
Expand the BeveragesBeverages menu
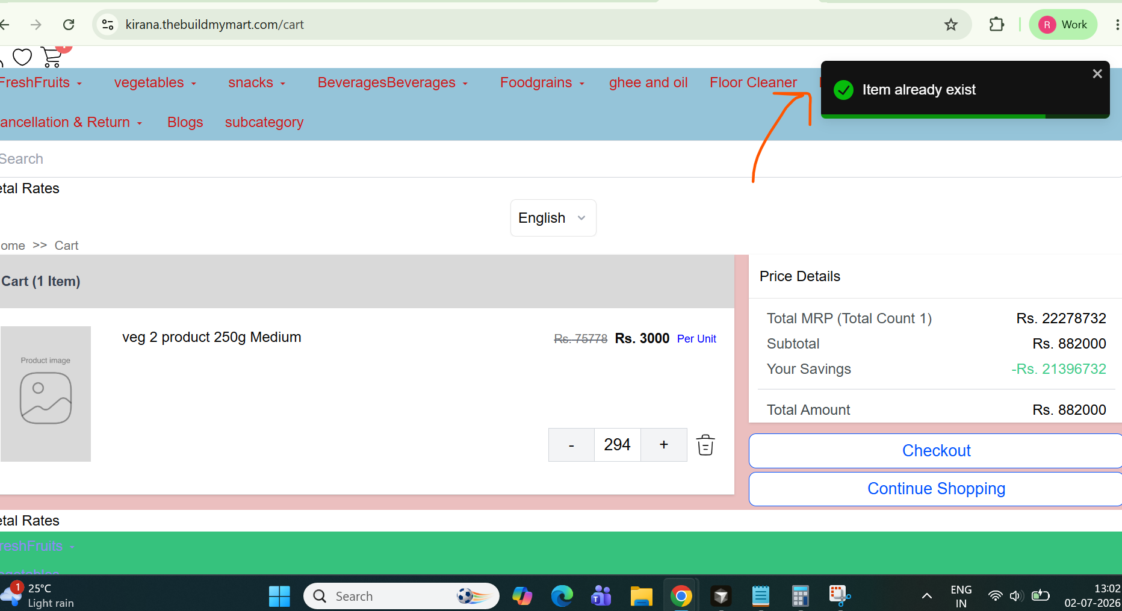click(x=393, y=82)
